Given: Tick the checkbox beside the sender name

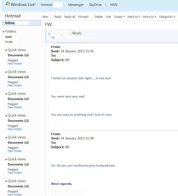Looking at the screenshot, I should 49,34.
